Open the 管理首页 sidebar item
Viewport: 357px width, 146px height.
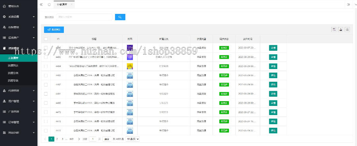(x=19, y=6)
